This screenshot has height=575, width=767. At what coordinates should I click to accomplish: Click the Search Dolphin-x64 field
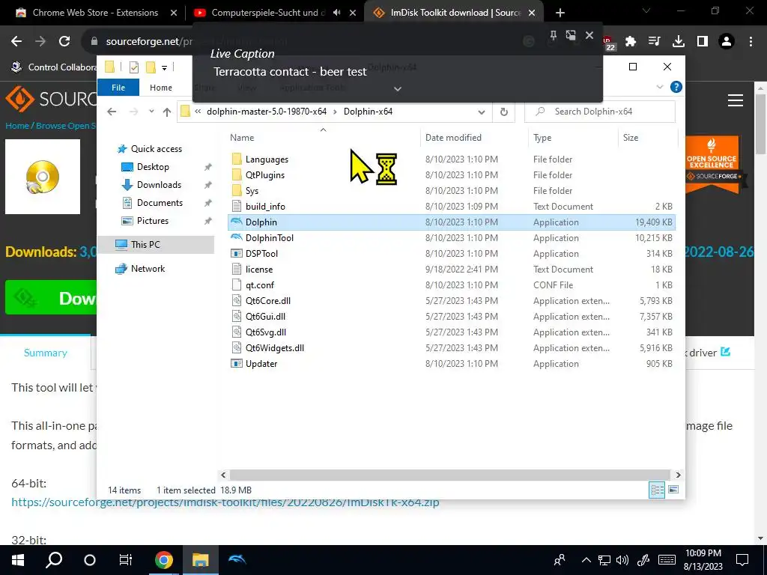[x=600, y=112]
